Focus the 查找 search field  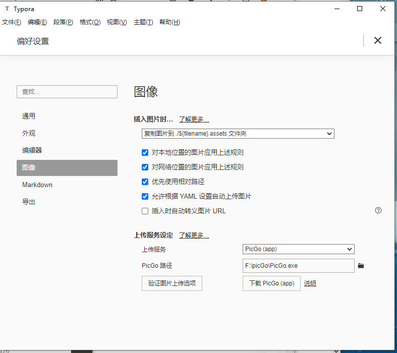(x=67, y=92)
